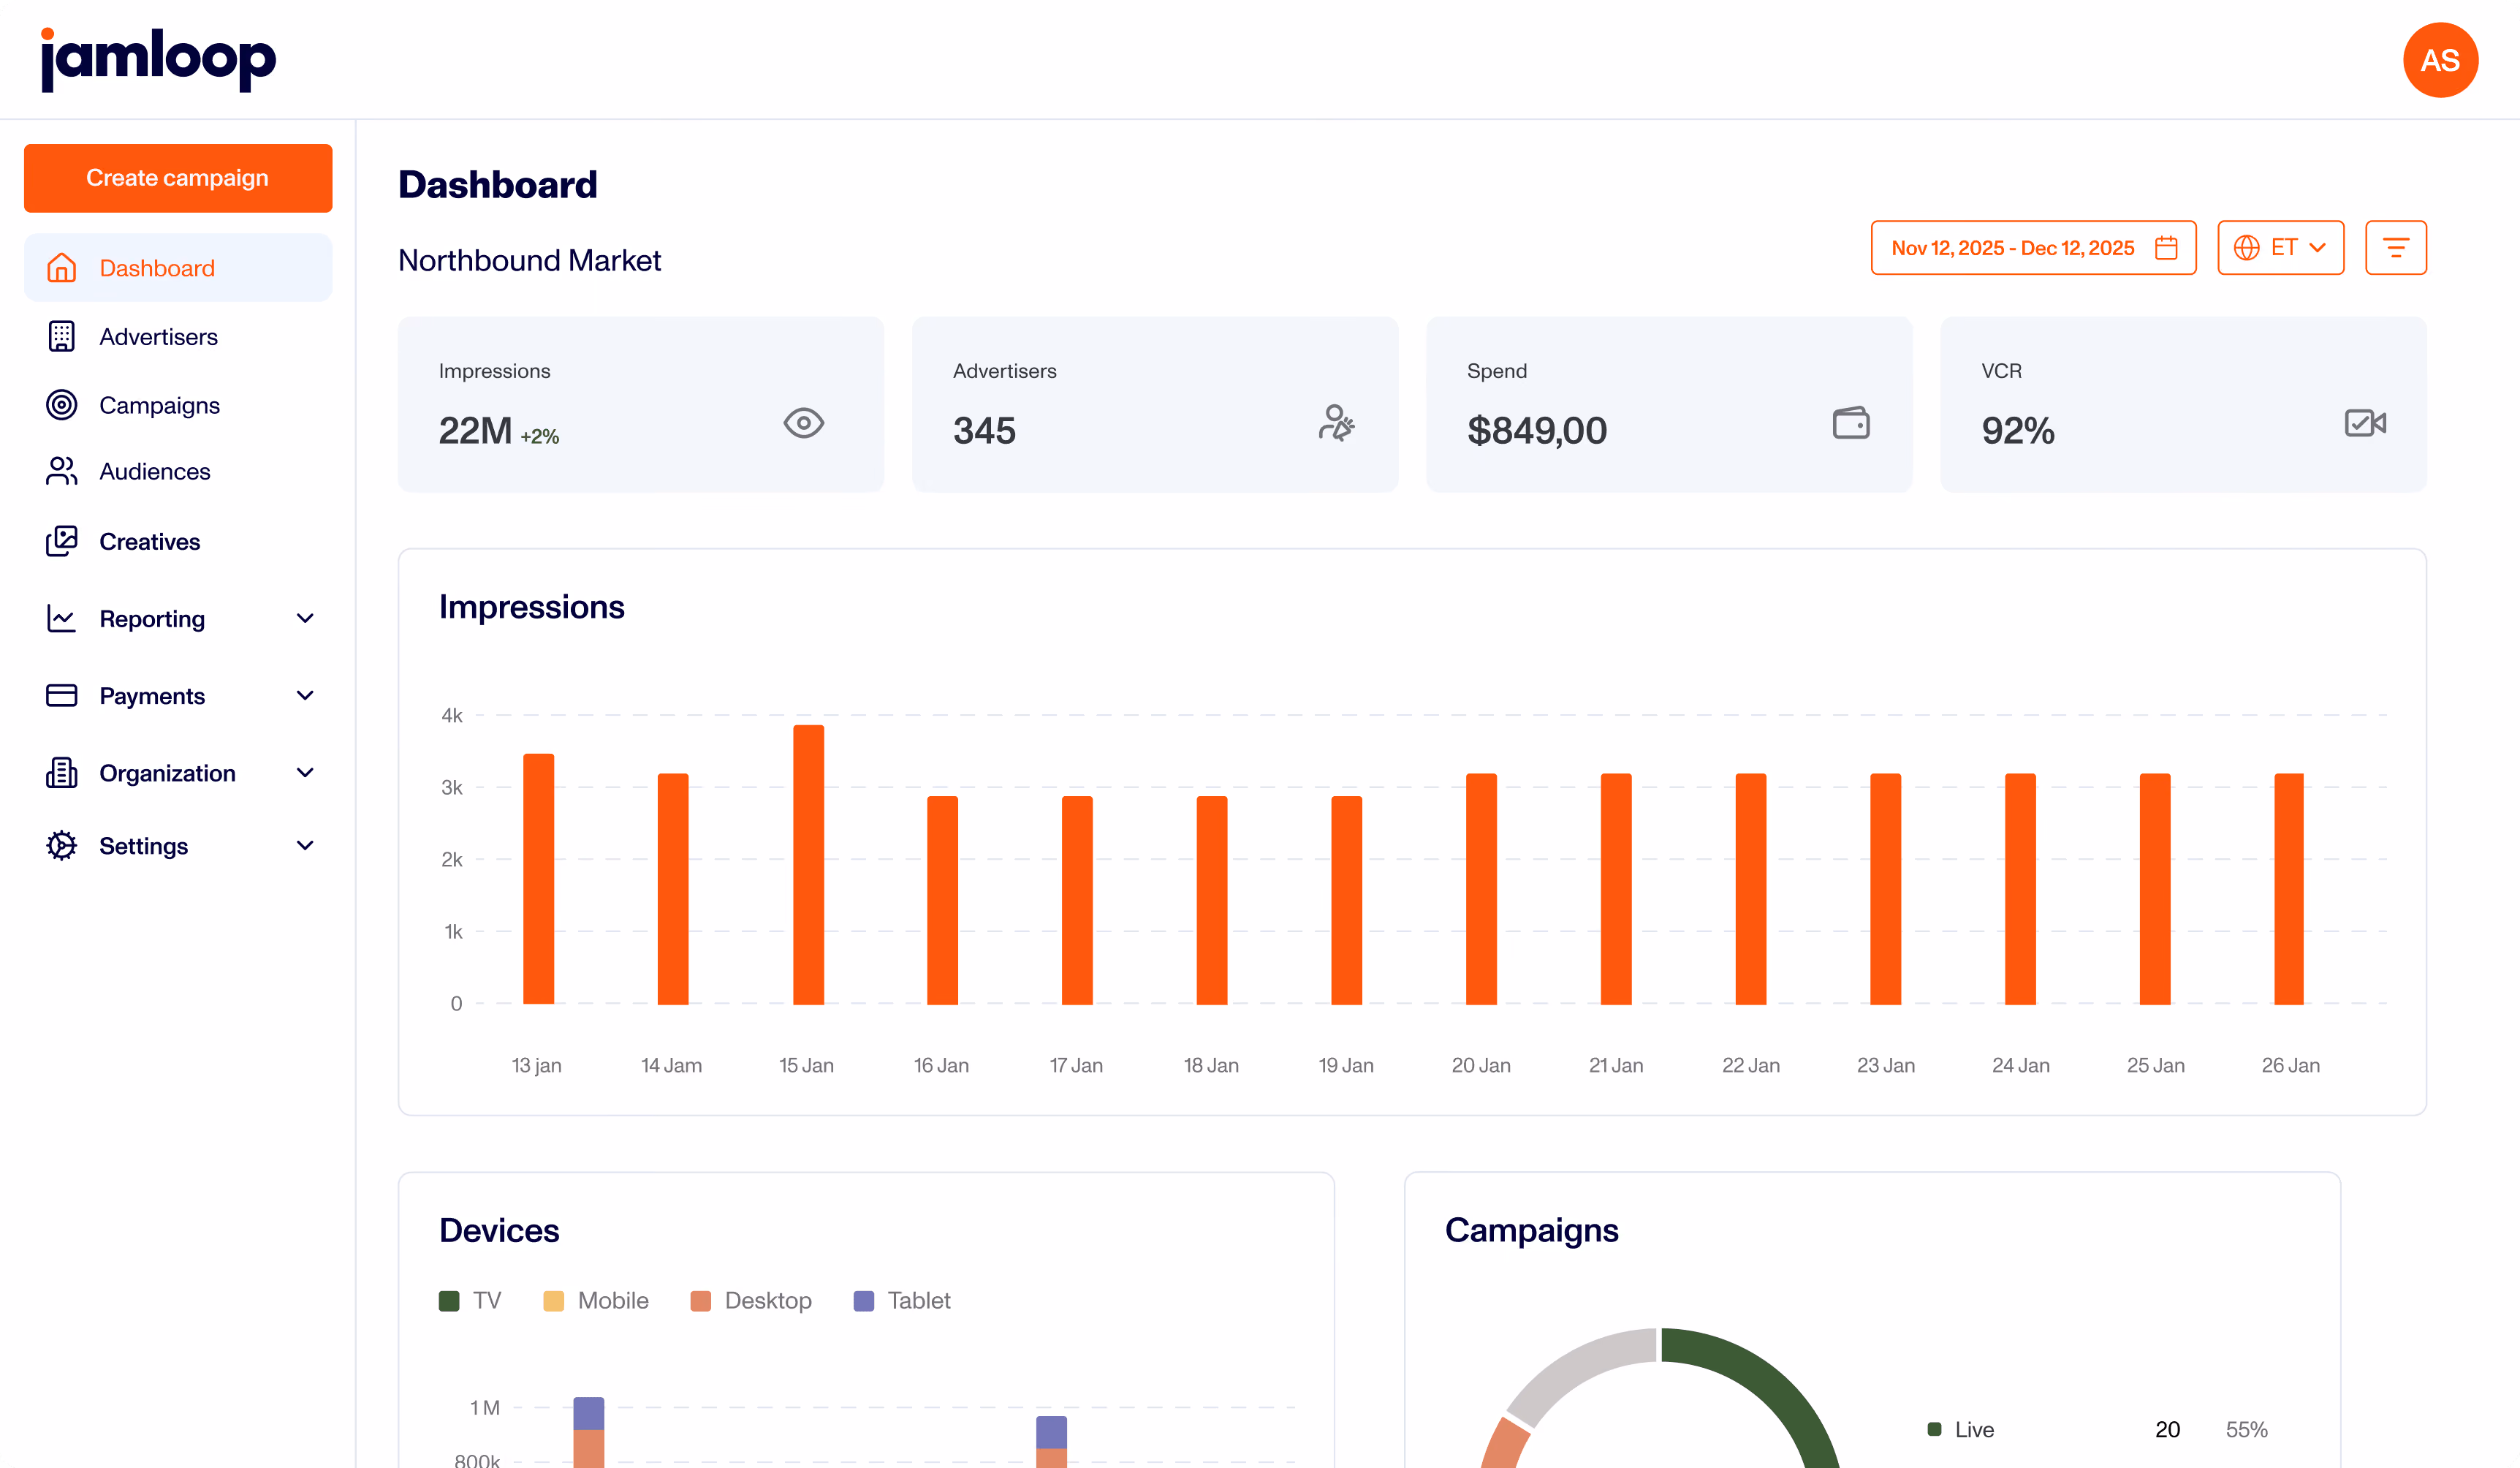This screenshot has height=1468, width=2520.
Task: Click the Campaigns target icon
Action: pyautogui.click(x=62, y=405)
